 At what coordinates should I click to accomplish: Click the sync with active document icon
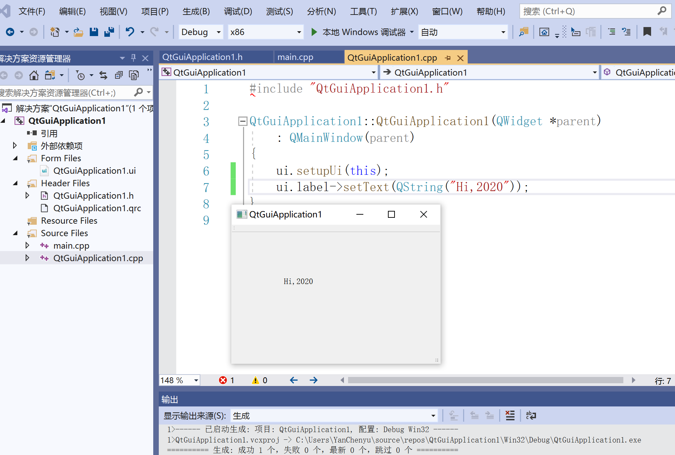(x=103, y=75)
